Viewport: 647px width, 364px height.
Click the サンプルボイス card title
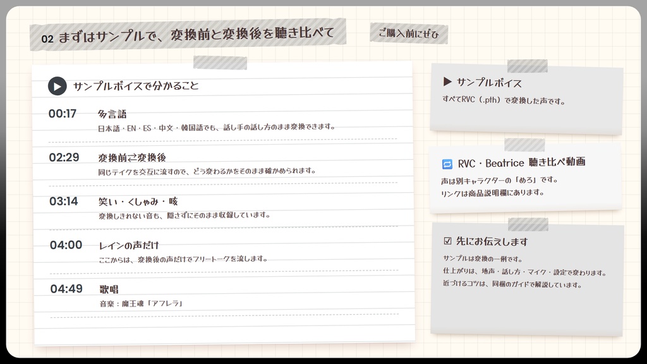[490, 83]
